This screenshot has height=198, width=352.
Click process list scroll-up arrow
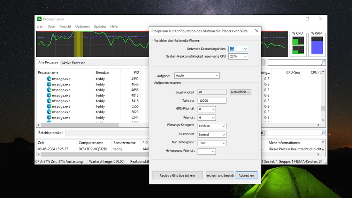(x=323, y=72)
